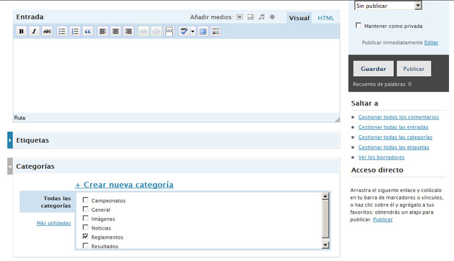Insert a blockquote

click(88, 31)
